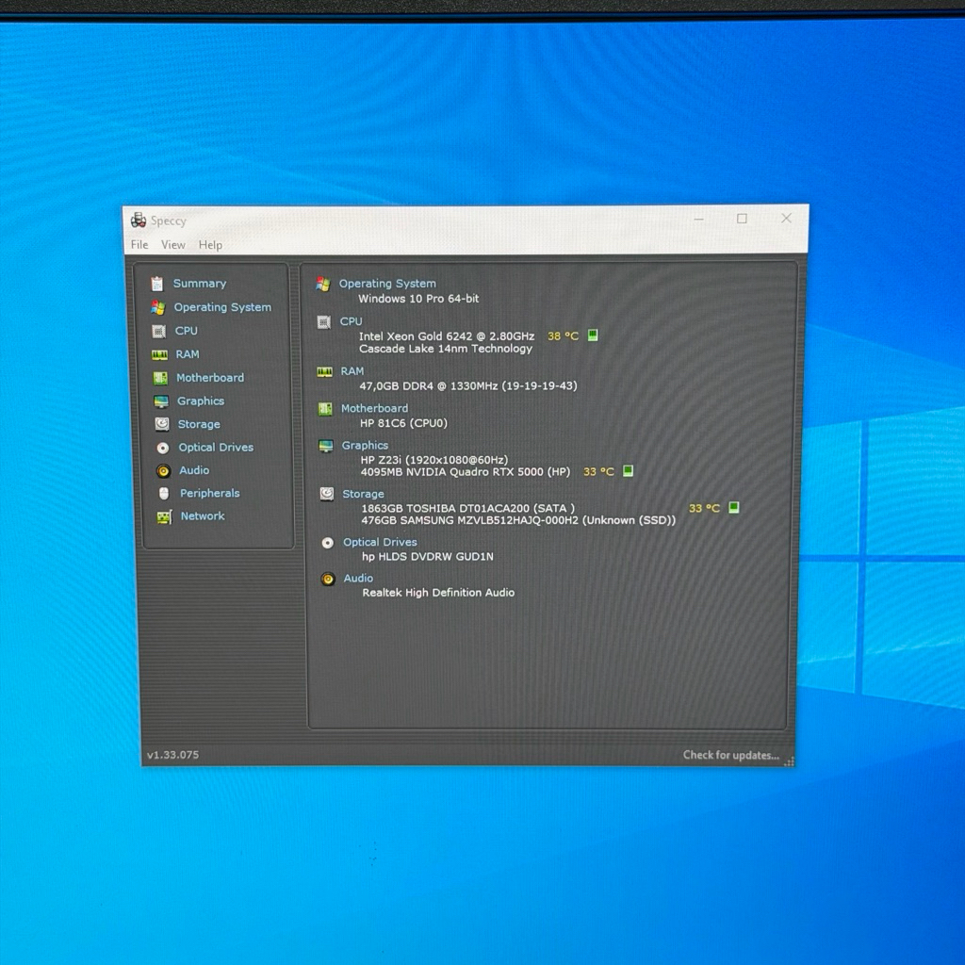Open the File menu

(139, 245)
